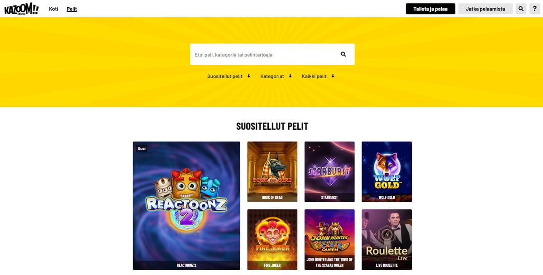Image resolution: width=543 pixels, height=275 pixels.
Task: Expand Kaikki pelit dropdown
Action: click(x=318, y=76)
